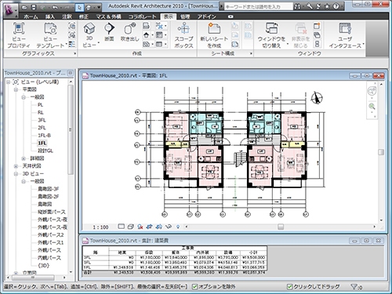Open ビュー プロパティ in the ribbon
392x294 pixels.
point(19,28)
